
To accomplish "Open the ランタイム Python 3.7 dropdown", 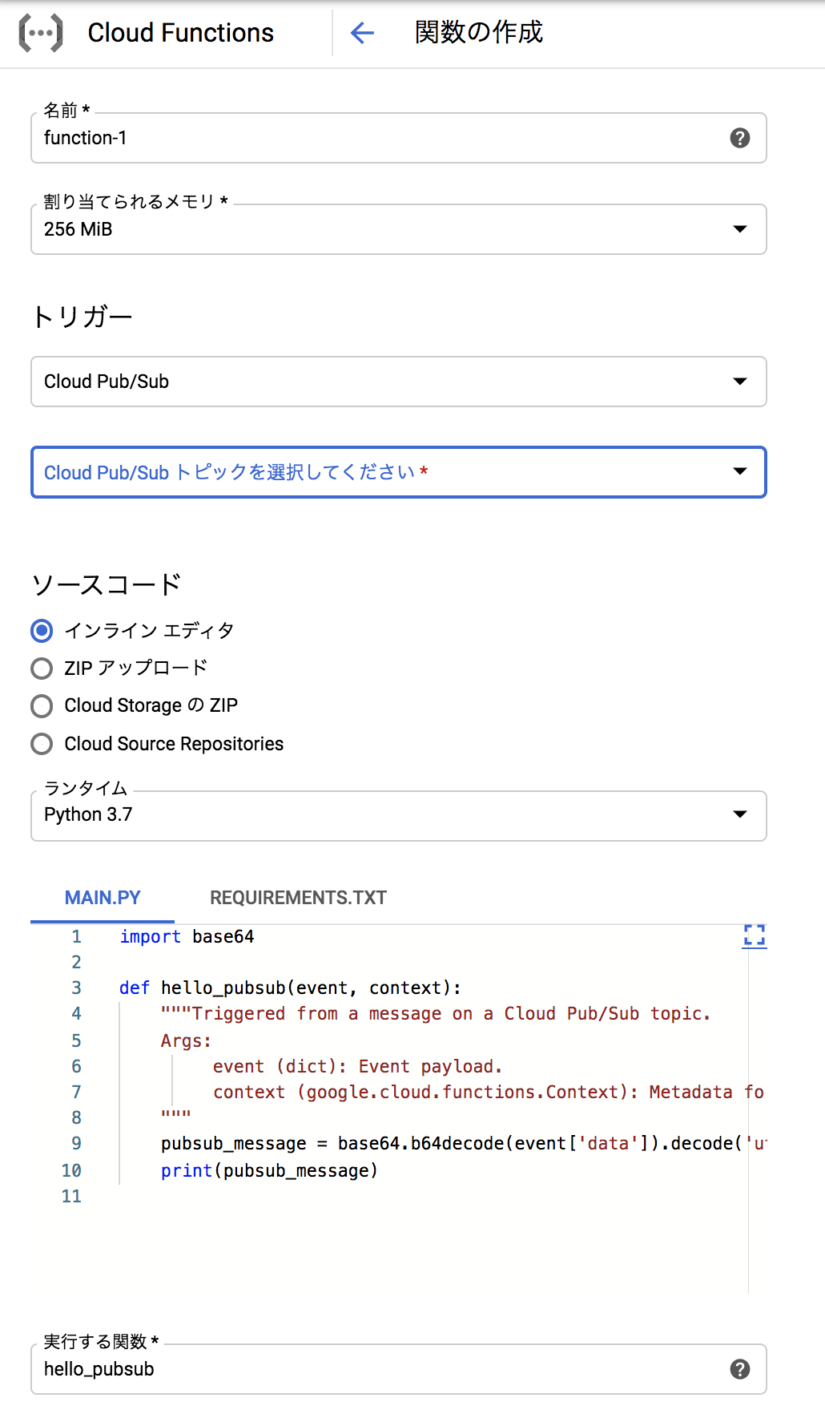I will coord(399,816).
